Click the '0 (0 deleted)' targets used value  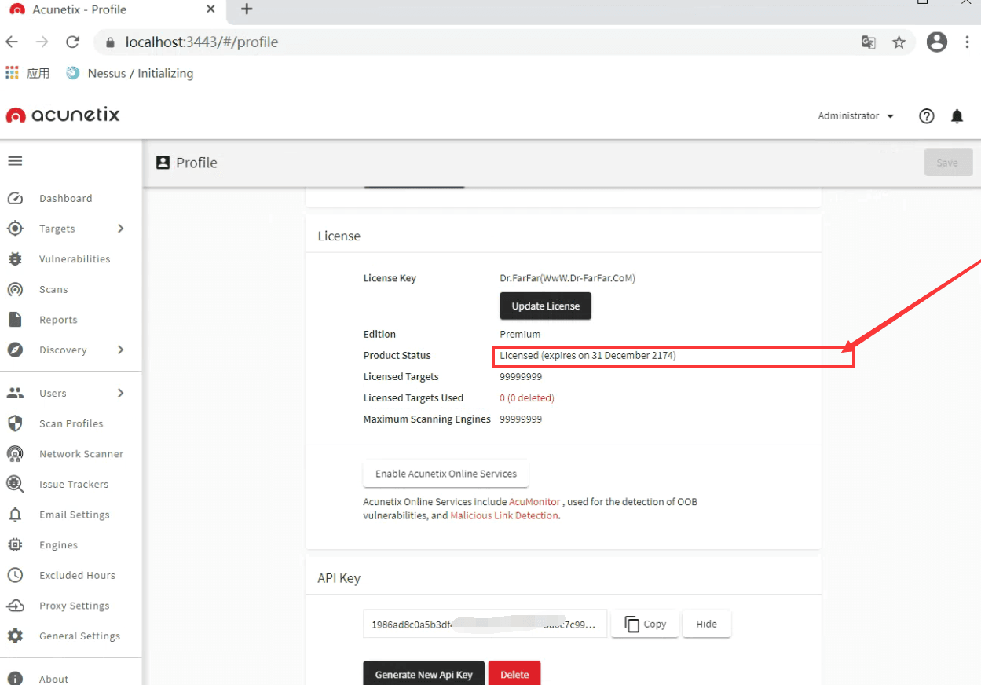click(x=527, y=398)
